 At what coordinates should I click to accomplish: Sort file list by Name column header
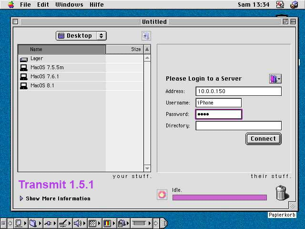click(x=61, y=49)
